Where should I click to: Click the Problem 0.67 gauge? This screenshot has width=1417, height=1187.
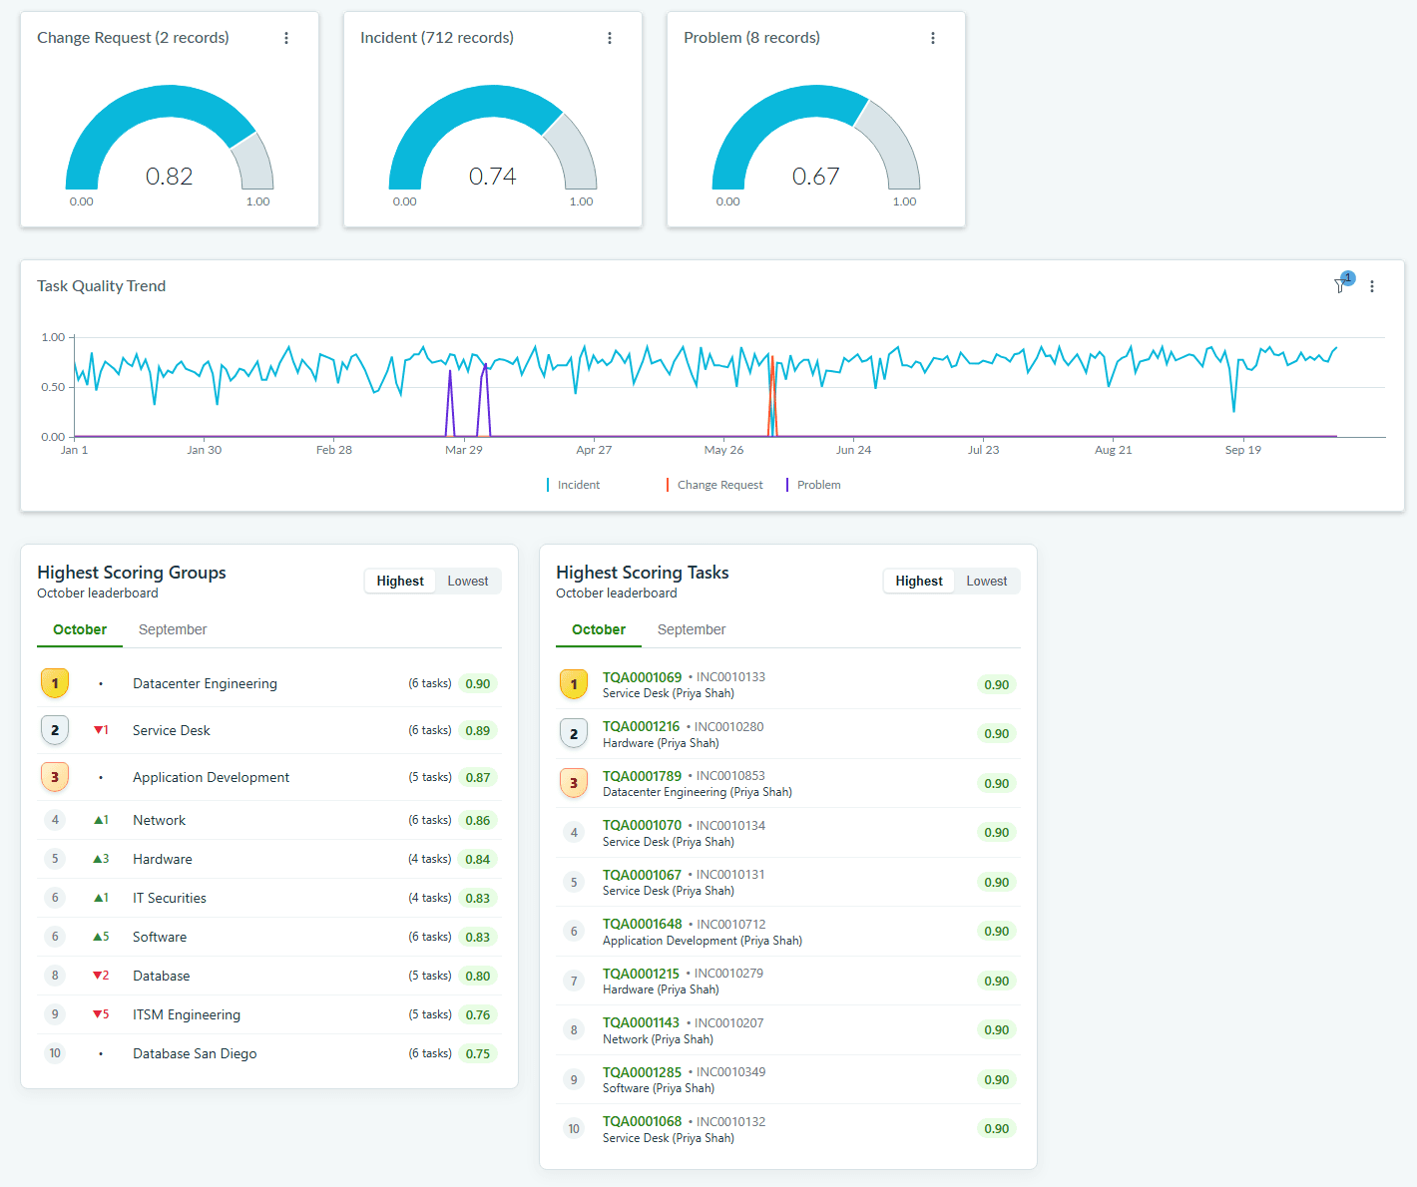(816, 138)
